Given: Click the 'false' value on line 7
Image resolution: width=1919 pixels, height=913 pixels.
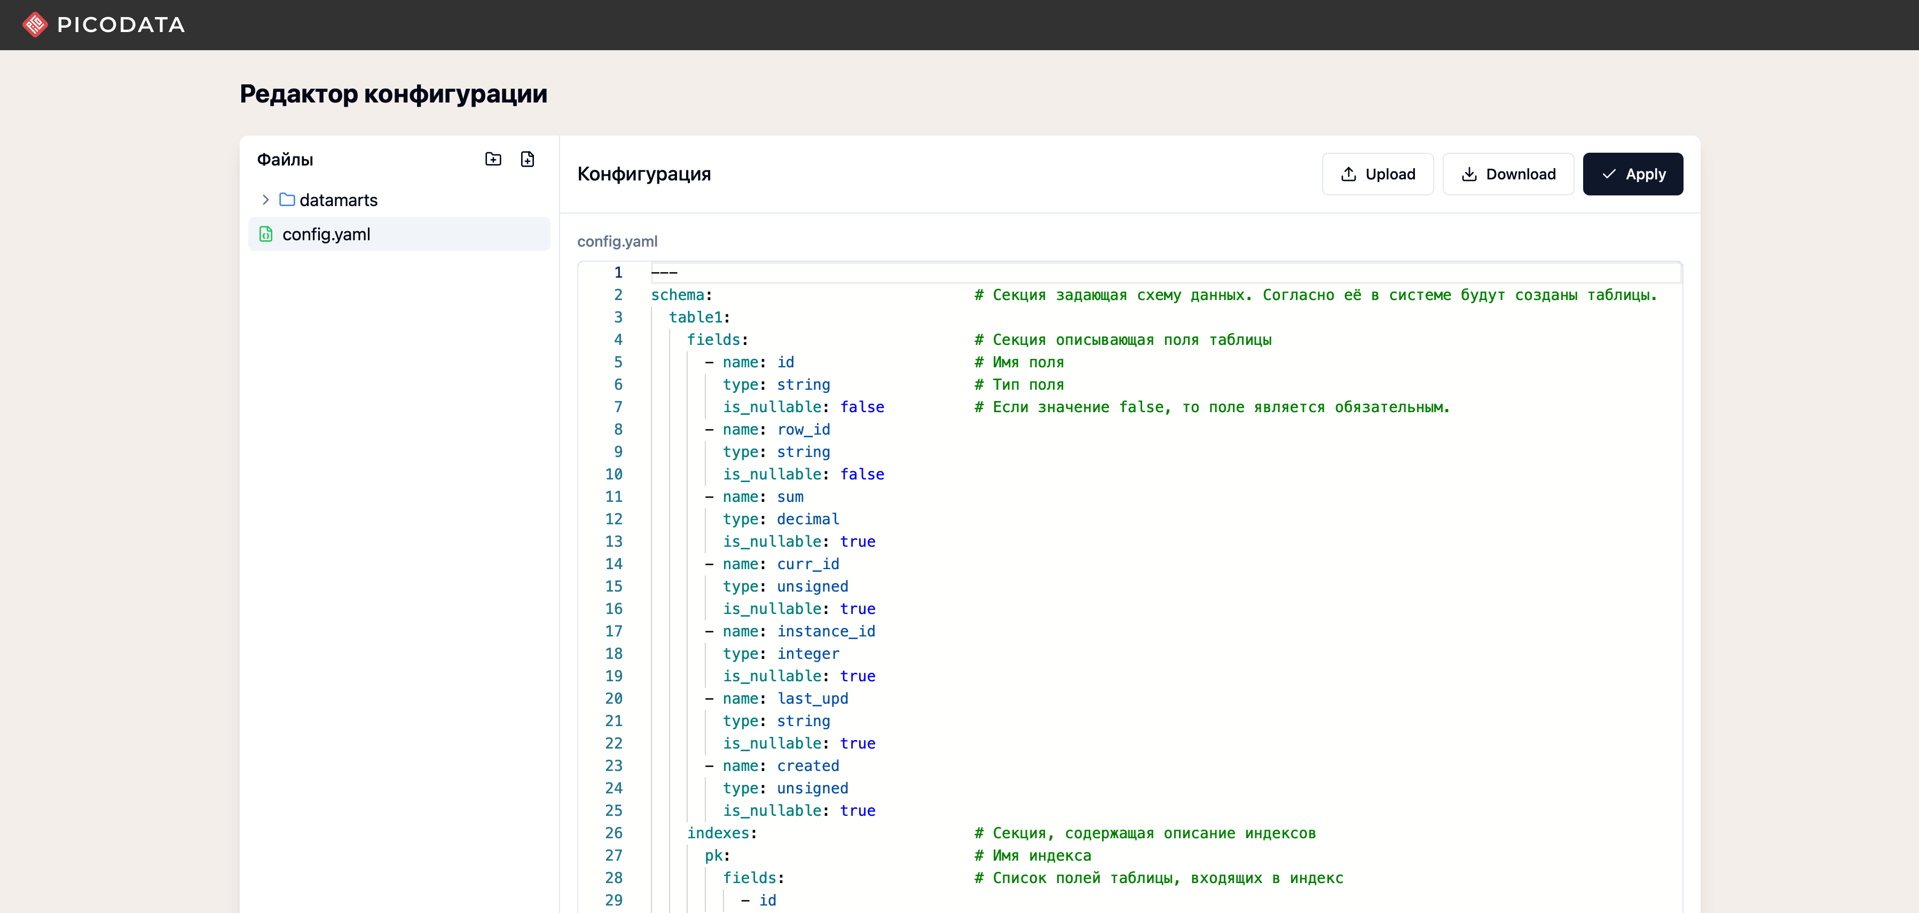Looking at the screenshot, I should pyautogui.click(x=862, y=407).
